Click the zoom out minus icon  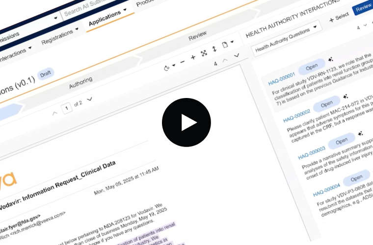(182, 62)
